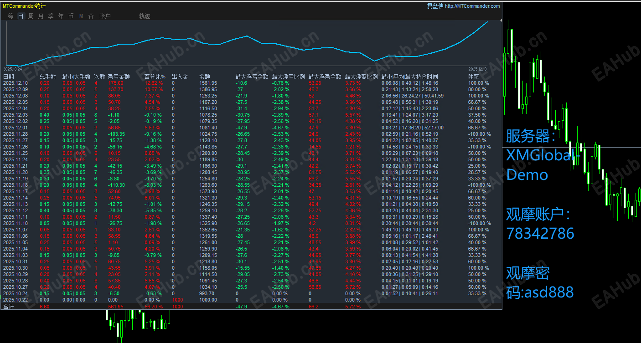Click the -9.16 % percentage cell
The image size is (641, 343).
pyautogui.click(x=153, y=134)
